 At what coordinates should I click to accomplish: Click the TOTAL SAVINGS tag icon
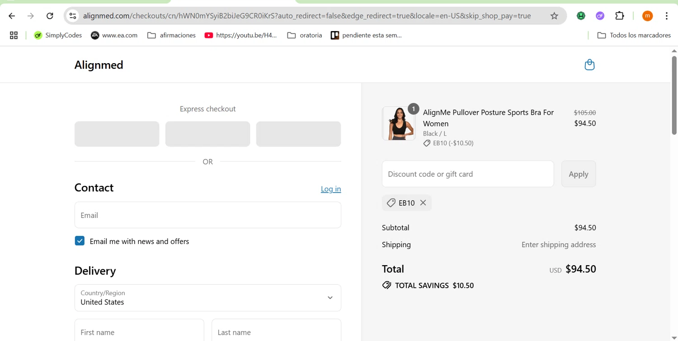(x=386, y=285)
